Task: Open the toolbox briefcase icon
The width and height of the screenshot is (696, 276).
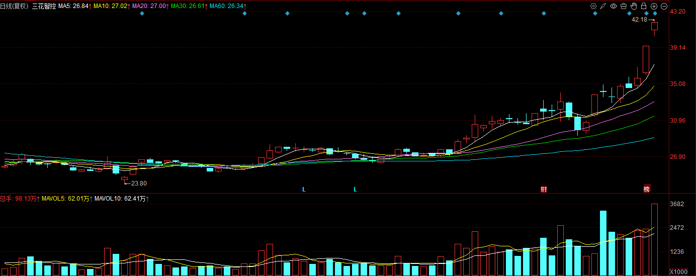Action: [624, 6]
